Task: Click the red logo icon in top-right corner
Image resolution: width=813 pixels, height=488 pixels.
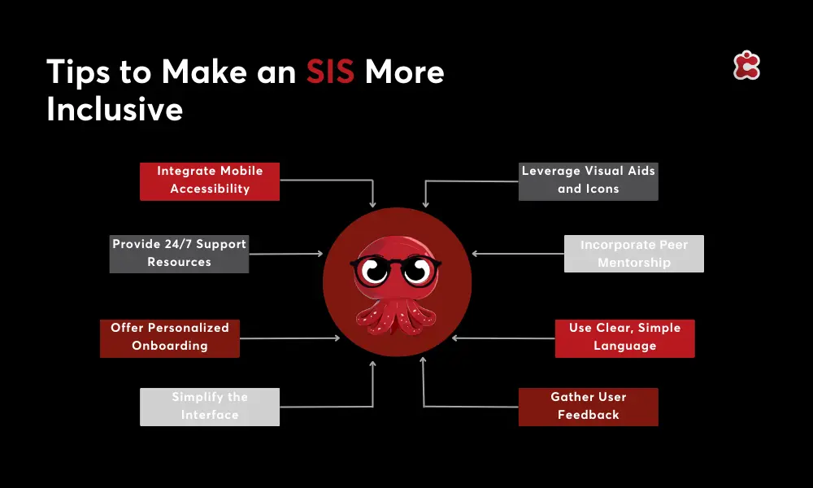Action: coord(746,66)
